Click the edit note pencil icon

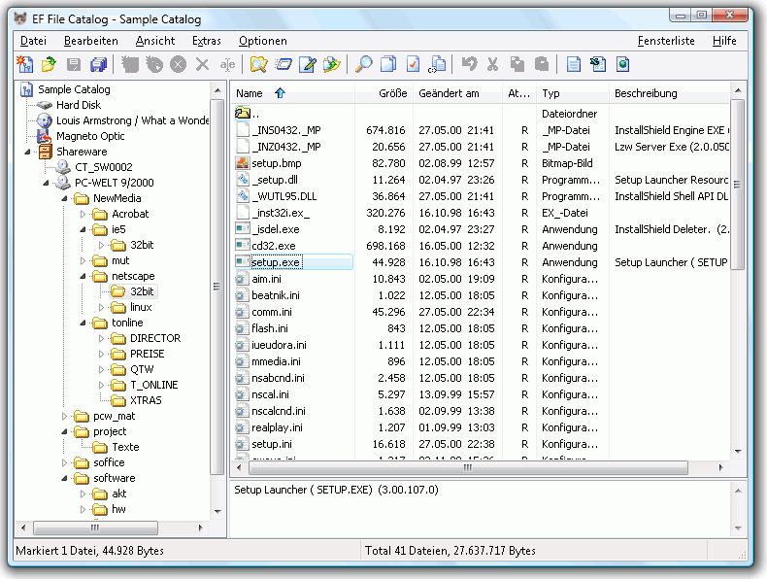(x=308, y=65)
